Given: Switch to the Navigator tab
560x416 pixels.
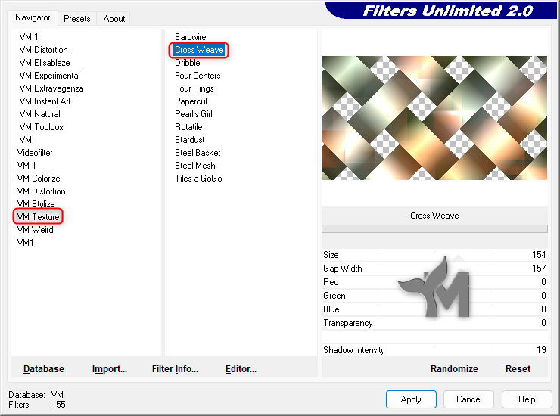Looking at the screenshot, I should coord(33,17).
